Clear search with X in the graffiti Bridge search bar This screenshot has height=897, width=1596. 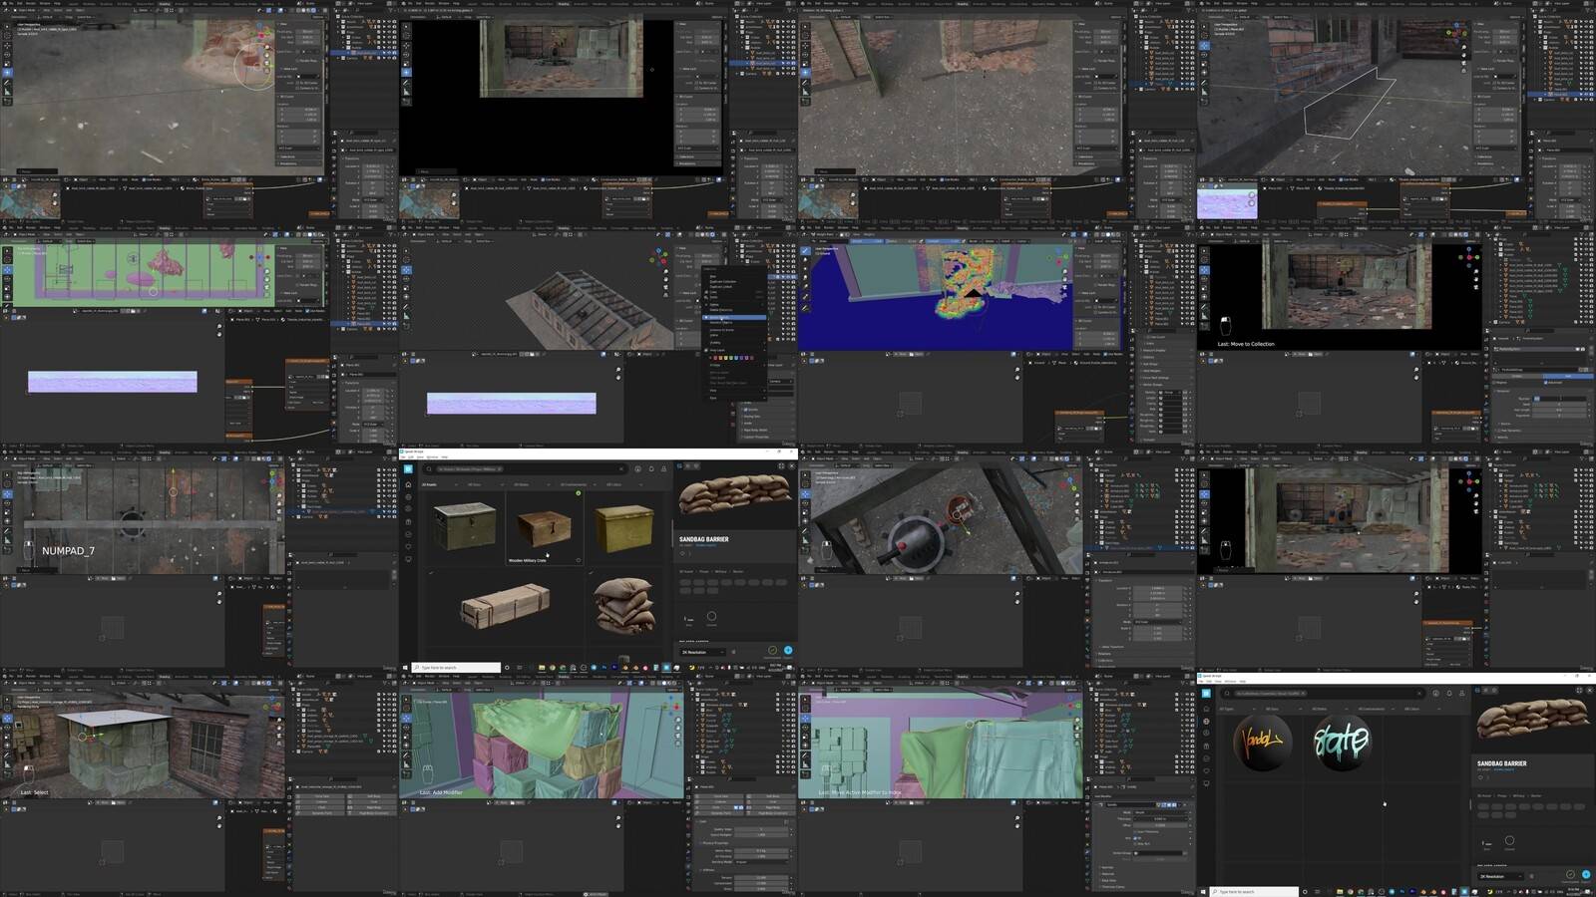click(1419, 693)
